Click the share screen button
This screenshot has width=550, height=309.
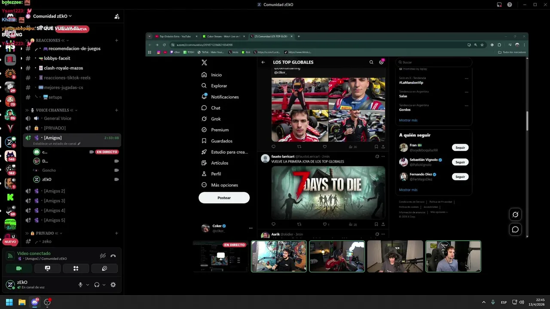[x=47, y=268]
